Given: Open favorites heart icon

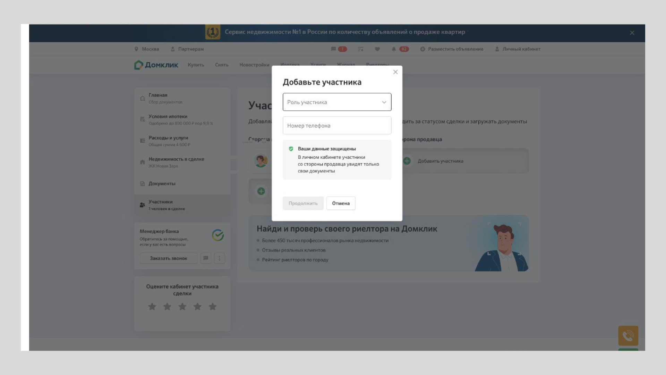Looking at the screenshot, I should 377,49.
